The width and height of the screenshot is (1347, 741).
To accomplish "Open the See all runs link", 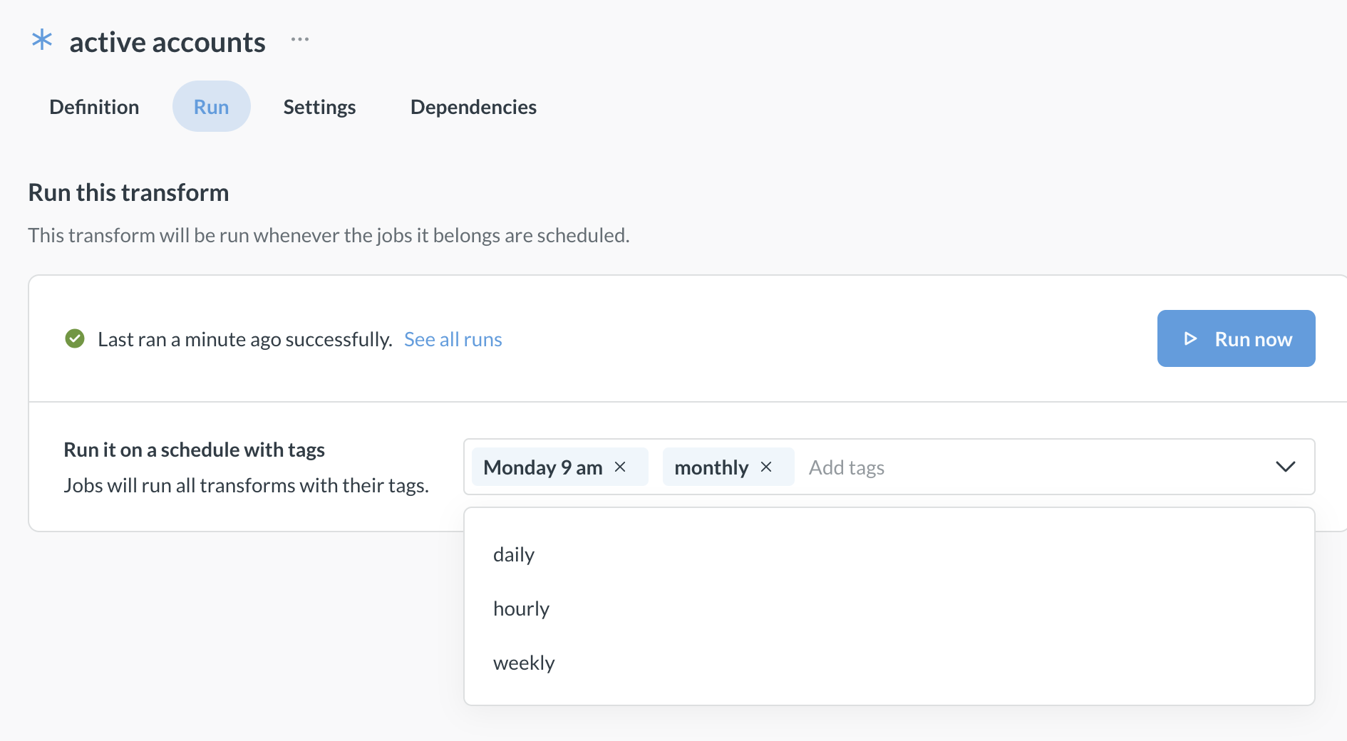I will (x=453, y=339).
